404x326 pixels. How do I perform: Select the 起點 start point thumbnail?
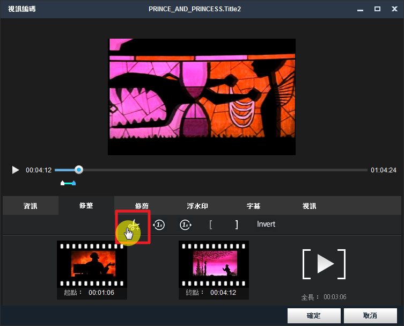92,264
